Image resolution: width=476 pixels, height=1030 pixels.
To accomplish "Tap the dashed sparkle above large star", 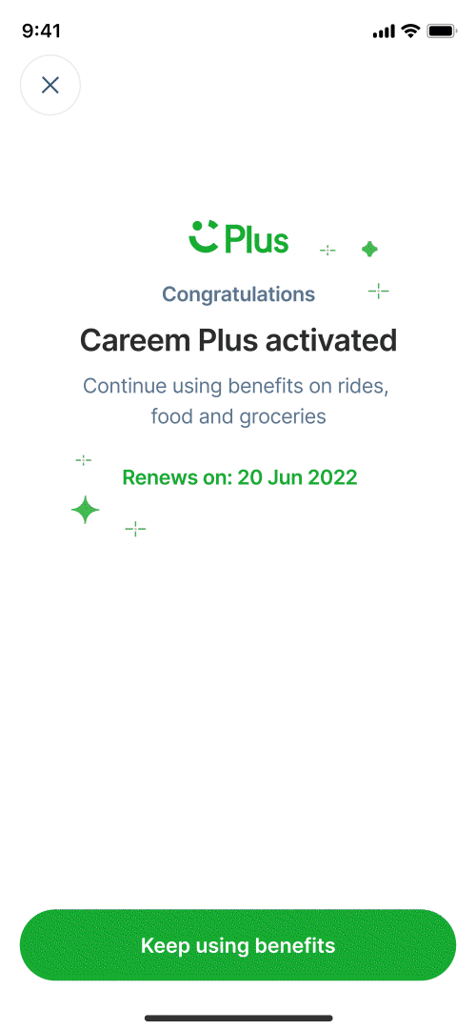I will coord(84,460).
